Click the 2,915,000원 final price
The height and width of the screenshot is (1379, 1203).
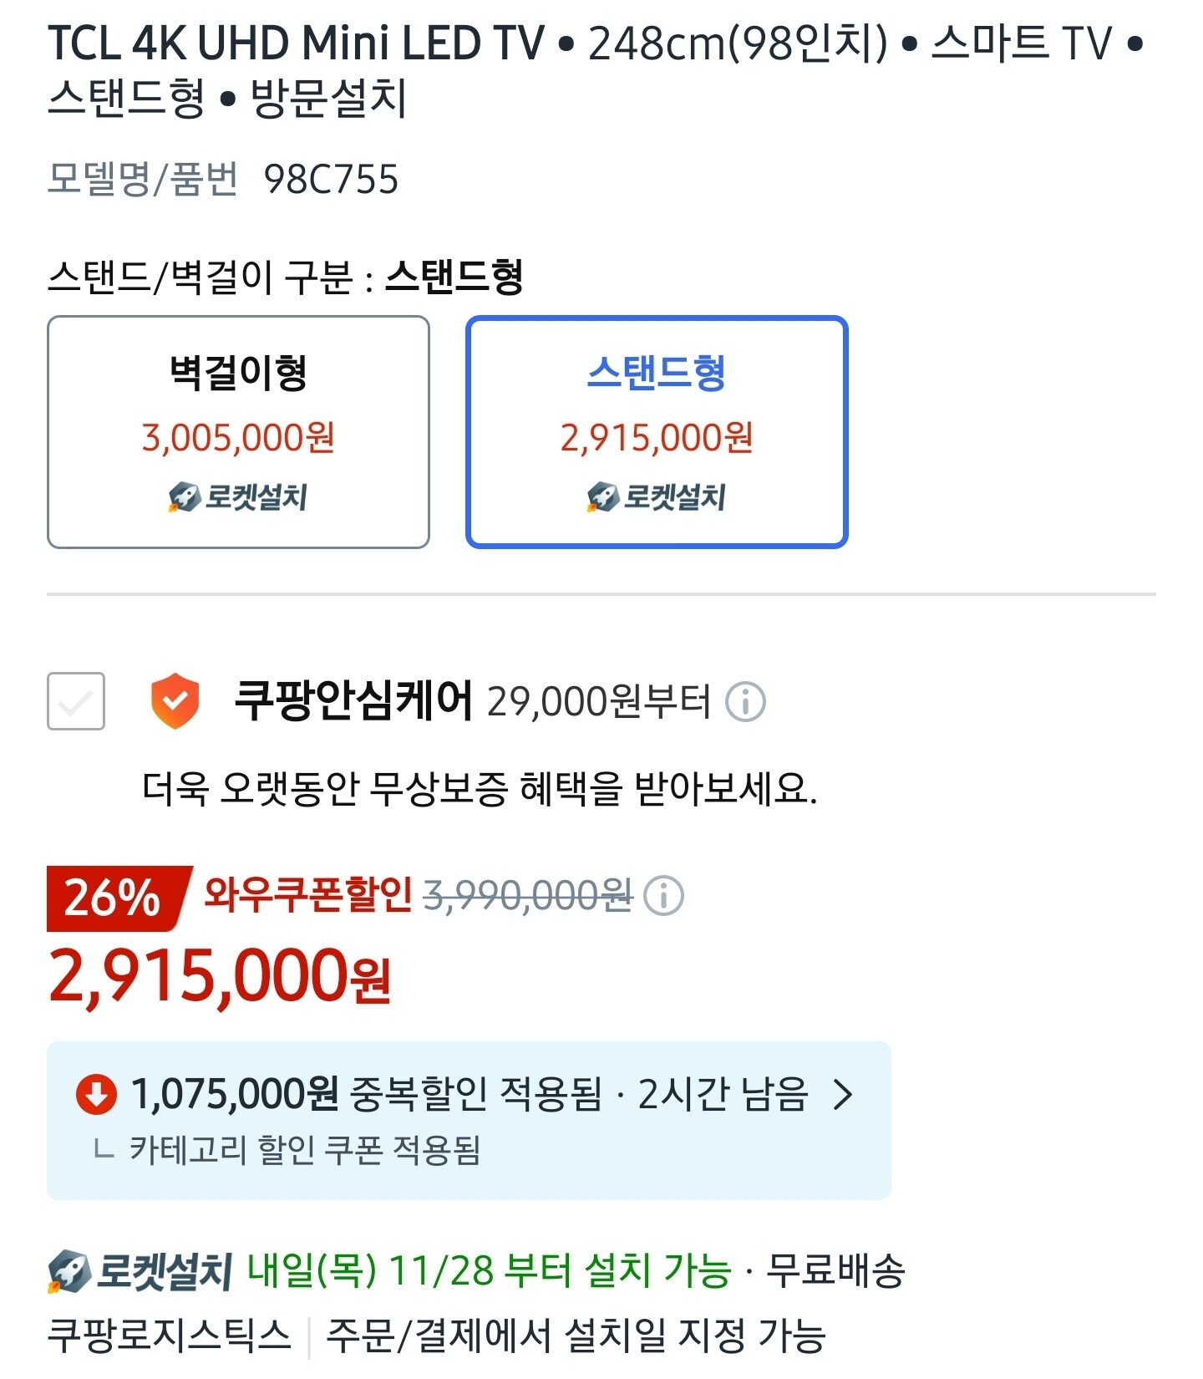[220, 976]
